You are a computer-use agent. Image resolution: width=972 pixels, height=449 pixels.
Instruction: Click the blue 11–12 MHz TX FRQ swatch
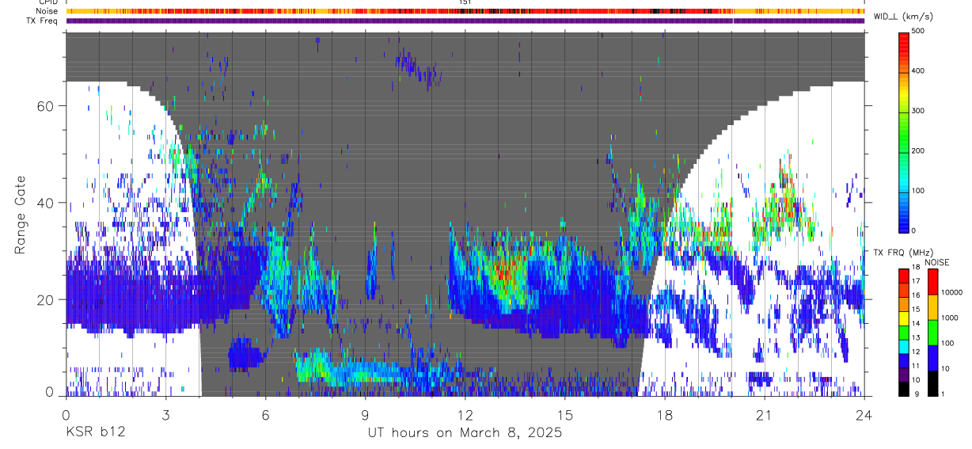click(x=904, y=361)
